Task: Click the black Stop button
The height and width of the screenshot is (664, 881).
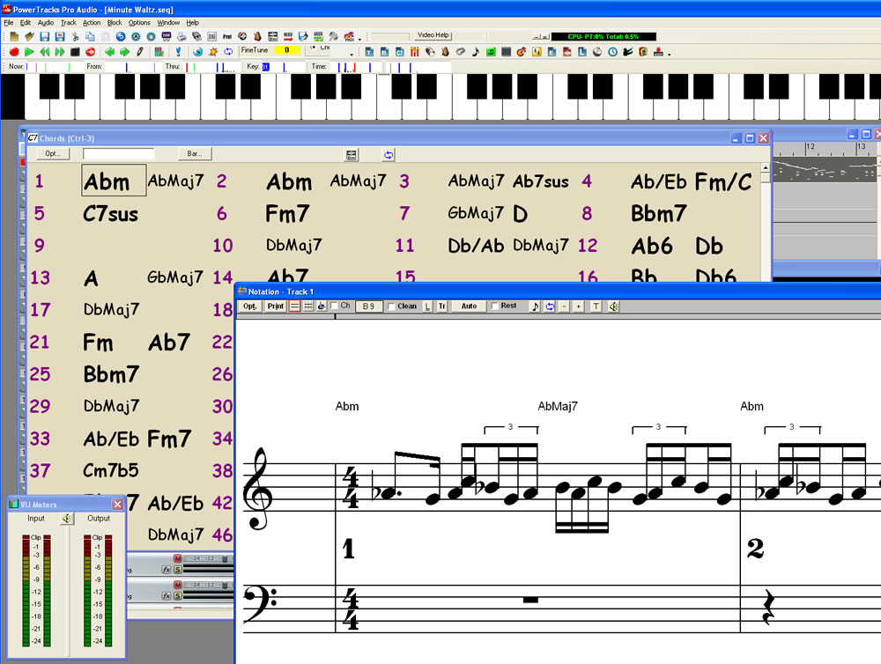Action: [x=75, y=52]
